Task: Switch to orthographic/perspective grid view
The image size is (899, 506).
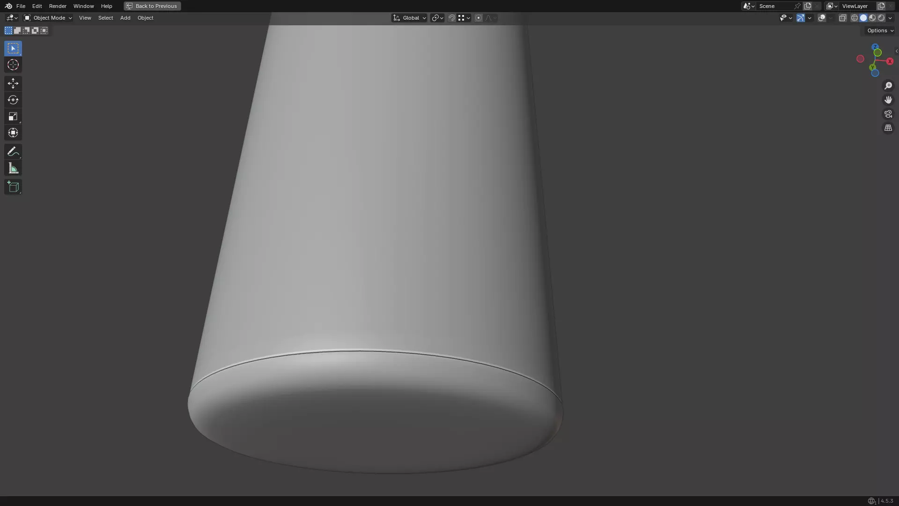Action: pyautogui.click(x=888, y=128)
